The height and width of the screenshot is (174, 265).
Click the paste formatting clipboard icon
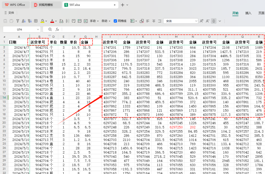pyautogui.click(x=11, y=21)
